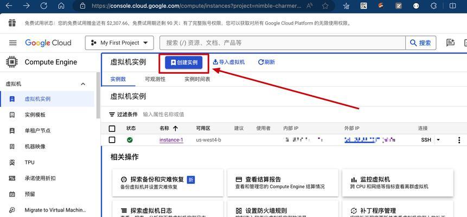Go back with the browser back arrow
This screenshot has height=217, width=467.
click(9, 5)
